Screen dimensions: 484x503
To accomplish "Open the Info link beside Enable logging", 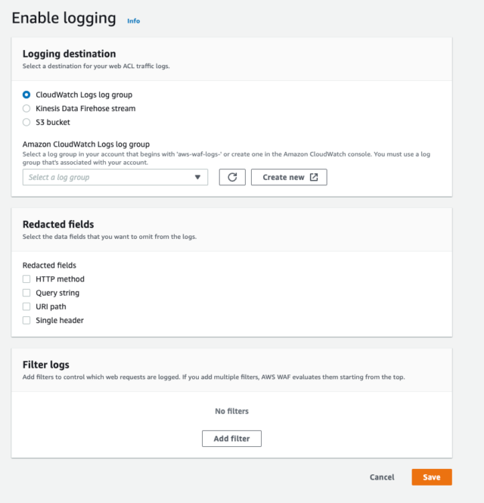I will pos(133,21).
